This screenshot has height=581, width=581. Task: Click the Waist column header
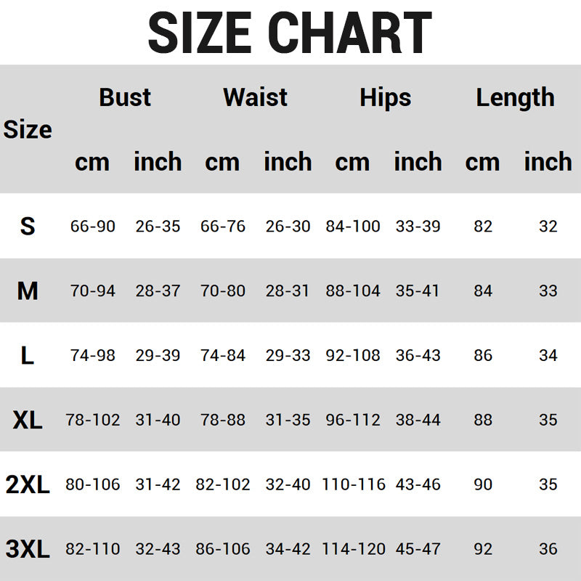point(255,97)
